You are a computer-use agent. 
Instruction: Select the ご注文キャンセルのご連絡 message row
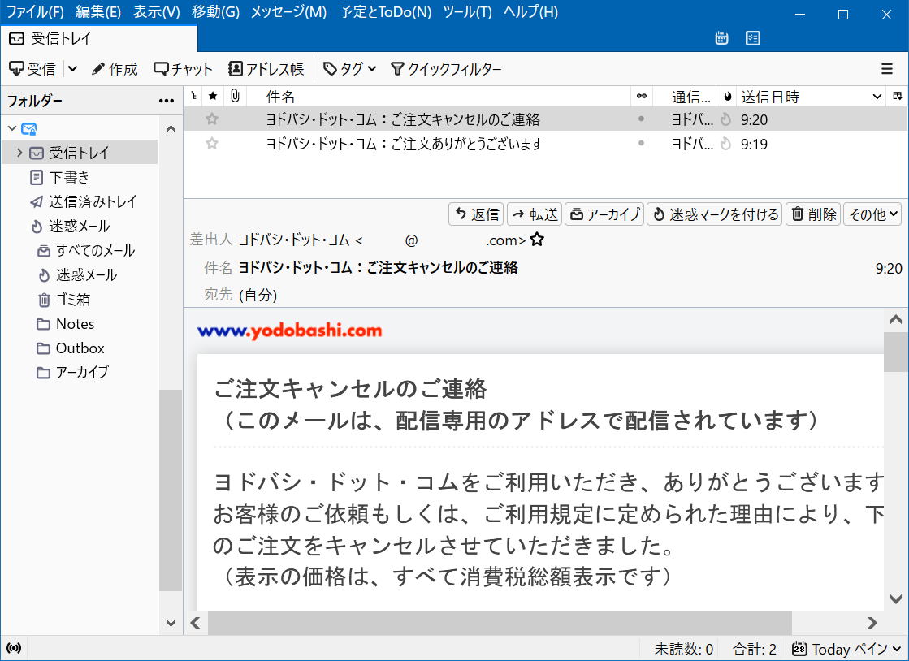tap(546, 119)
